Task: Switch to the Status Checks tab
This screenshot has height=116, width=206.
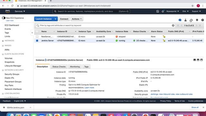Action: [59, 67]
